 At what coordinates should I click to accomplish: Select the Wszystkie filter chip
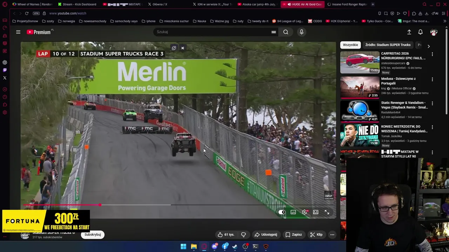coord(350,45)
